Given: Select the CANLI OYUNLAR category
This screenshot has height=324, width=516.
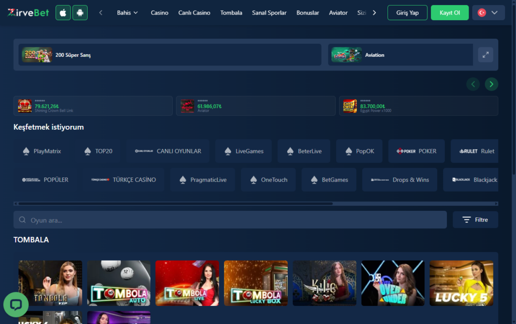Looking at the screenshot, I should 168,151.
